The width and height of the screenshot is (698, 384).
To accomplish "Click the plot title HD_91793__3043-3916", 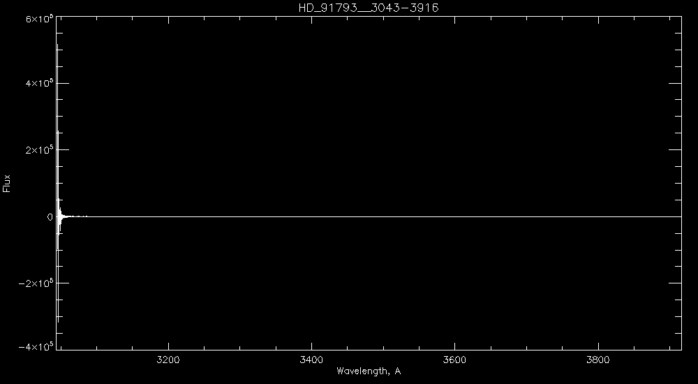I will (369, 8).
